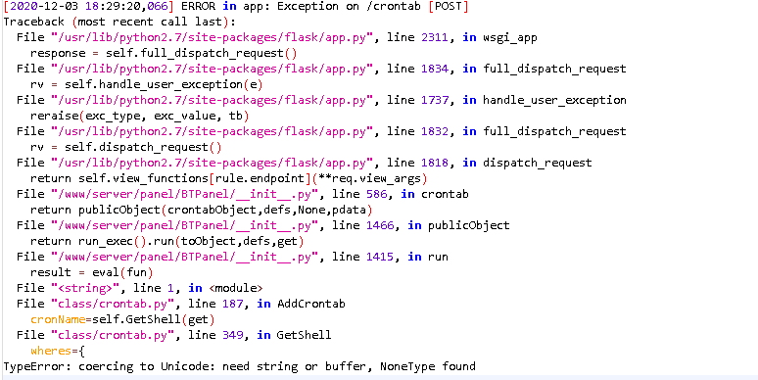Click the '[POST]' method text
Image resolution: width=758 pixels, height=380 pixels.
tap(449, 6)
